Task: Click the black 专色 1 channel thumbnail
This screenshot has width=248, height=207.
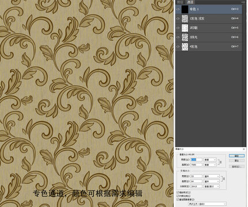Action: click(x=185, y=9)
